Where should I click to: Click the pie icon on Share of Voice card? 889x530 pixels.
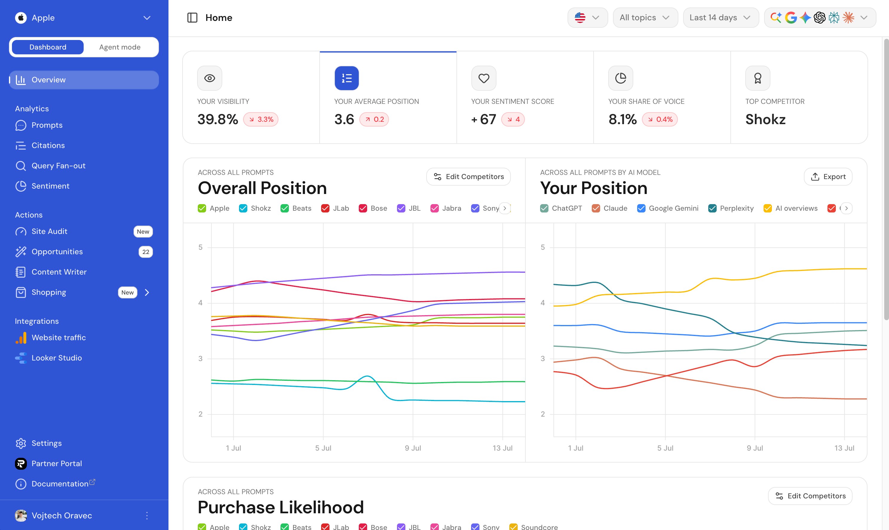(620, 78)
